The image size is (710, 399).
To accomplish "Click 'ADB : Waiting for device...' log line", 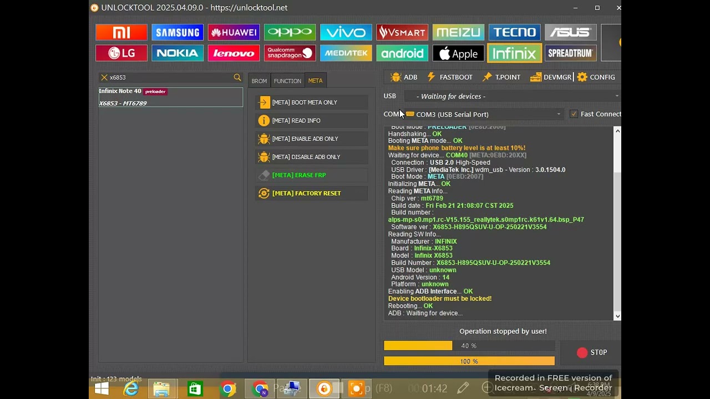I will pos(425,313).
